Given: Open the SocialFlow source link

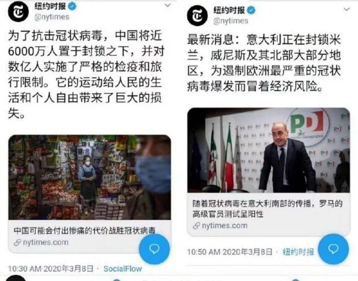Looking at the screenshot, I should (x=123, y=269).
